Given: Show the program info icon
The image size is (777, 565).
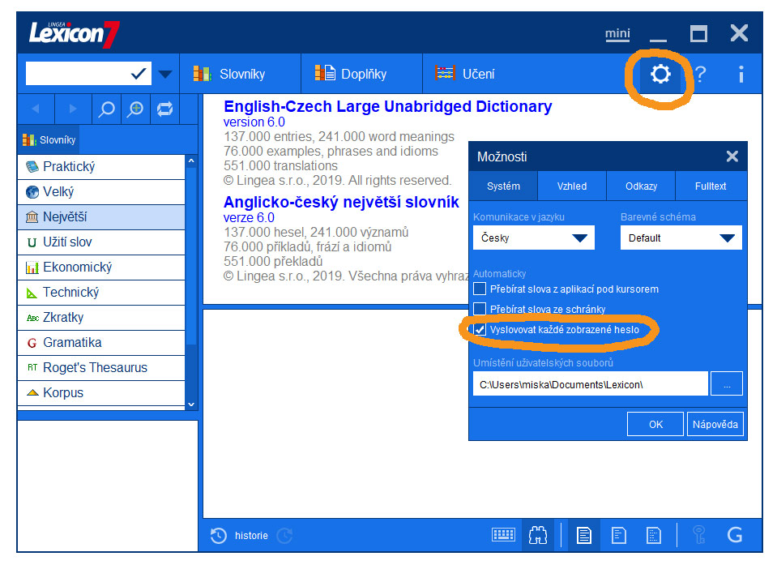Looking at the screenshot, I should coord(741,75).
